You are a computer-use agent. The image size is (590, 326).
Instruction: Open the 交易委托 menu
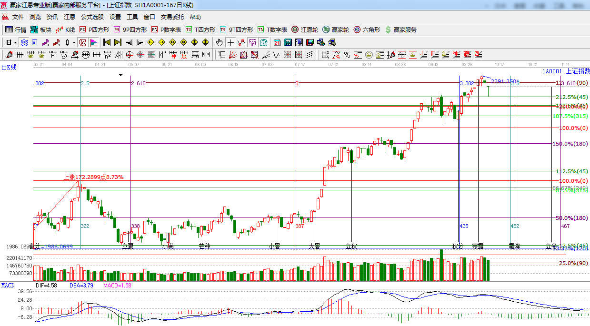(x=172, y=17)
